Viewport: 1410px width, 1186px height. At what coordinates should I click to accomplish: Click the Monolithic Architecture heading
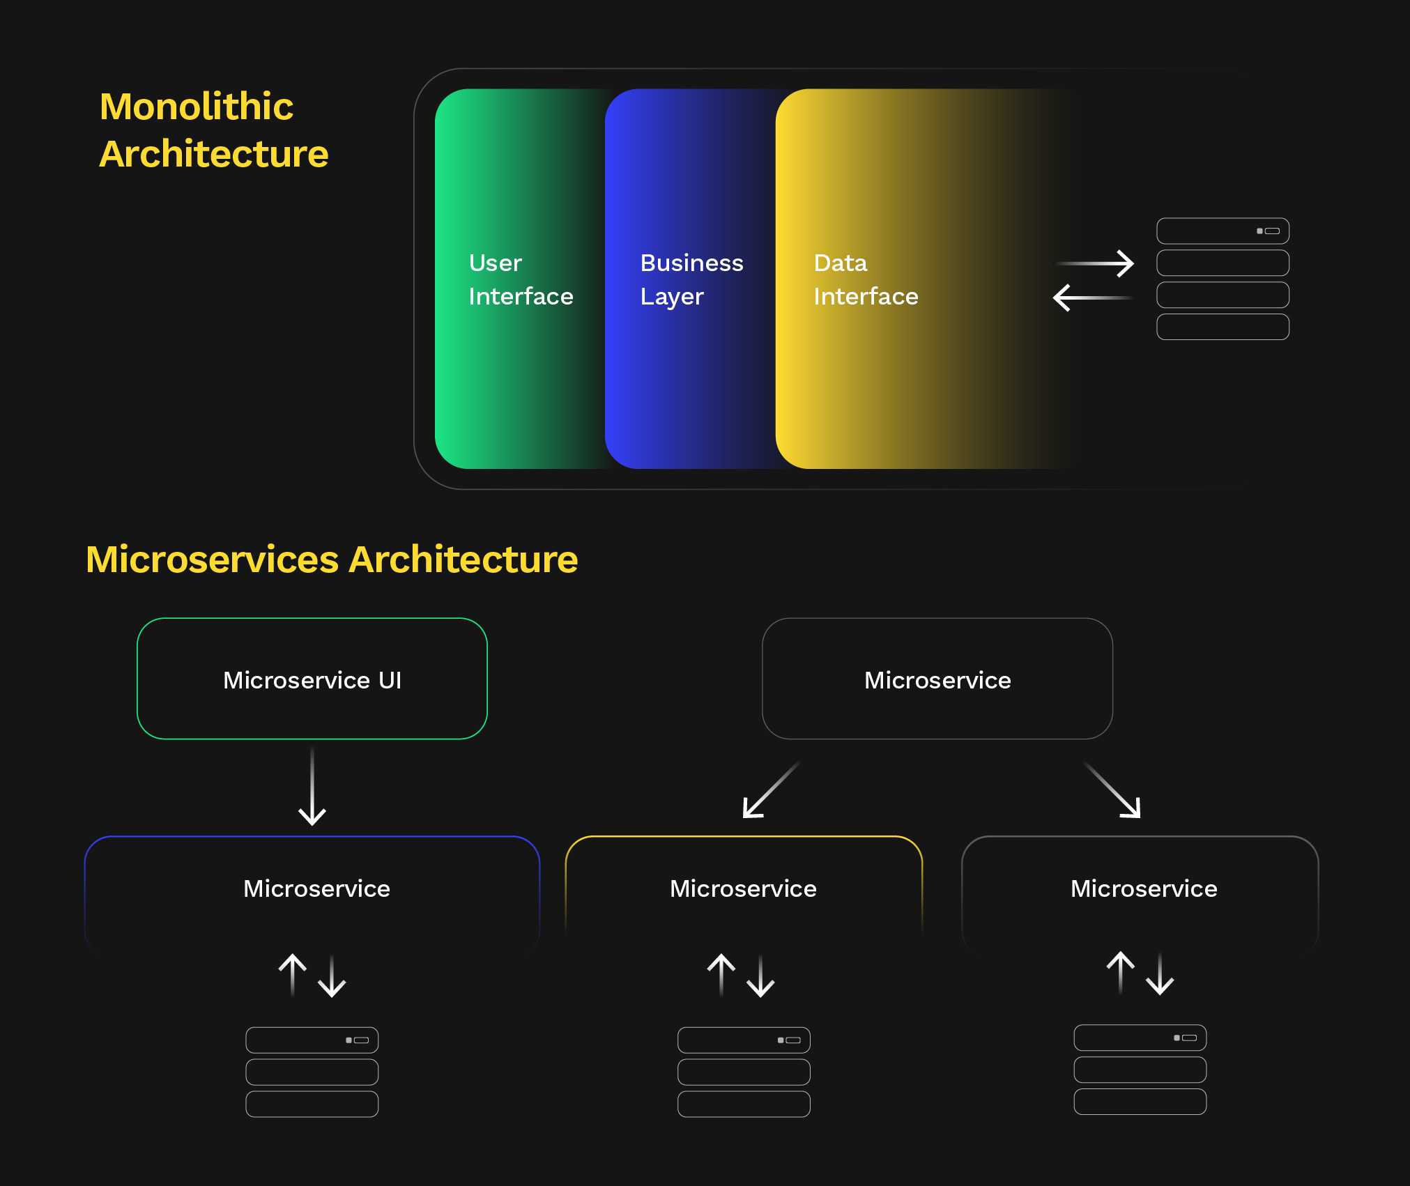[x=213, y=130]
